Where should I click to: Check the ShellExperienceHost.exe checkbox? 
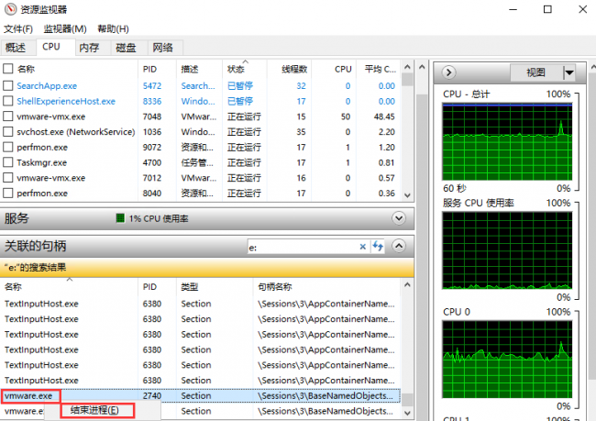tap(8, 101)
